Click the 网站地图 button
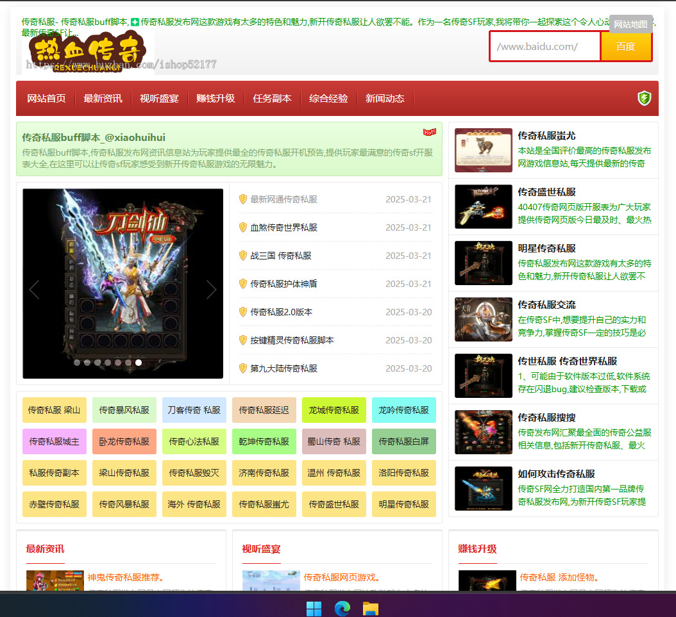The height and width of the screenshot is (617, 676). tap(630, 24)
